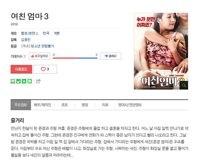Image resolution: width=199 pixels, height=163 pixels.
Task: Switch to the 배우/제작진 tab
Action: pyautogui.click(x=42, y=105)
